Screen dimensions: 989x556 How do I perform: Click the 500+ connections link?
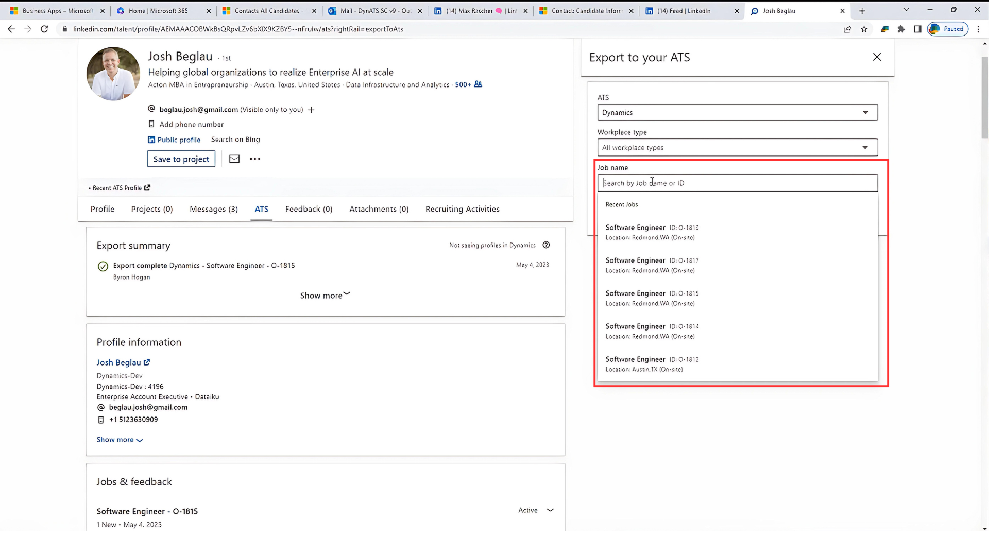pyautogui.click(x=463, y=84)
